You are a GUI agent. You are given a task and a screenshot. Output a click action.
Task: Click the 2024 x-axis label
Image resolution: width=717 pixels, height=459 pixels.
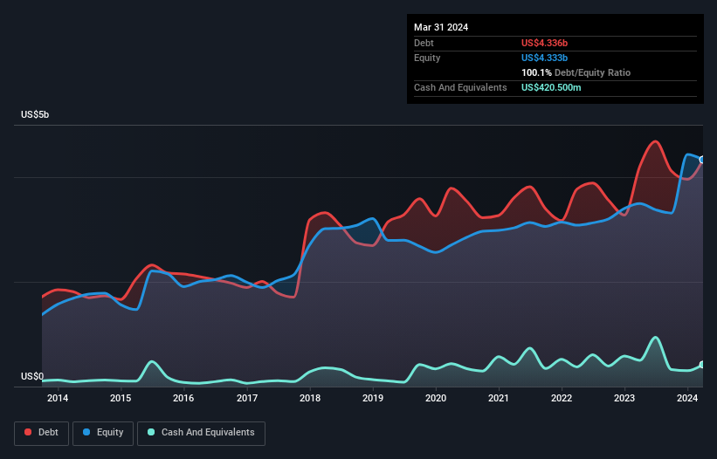(687, 398)
